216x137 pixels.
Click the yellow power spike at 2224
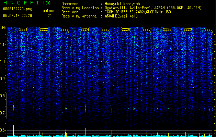coord(86,132)
